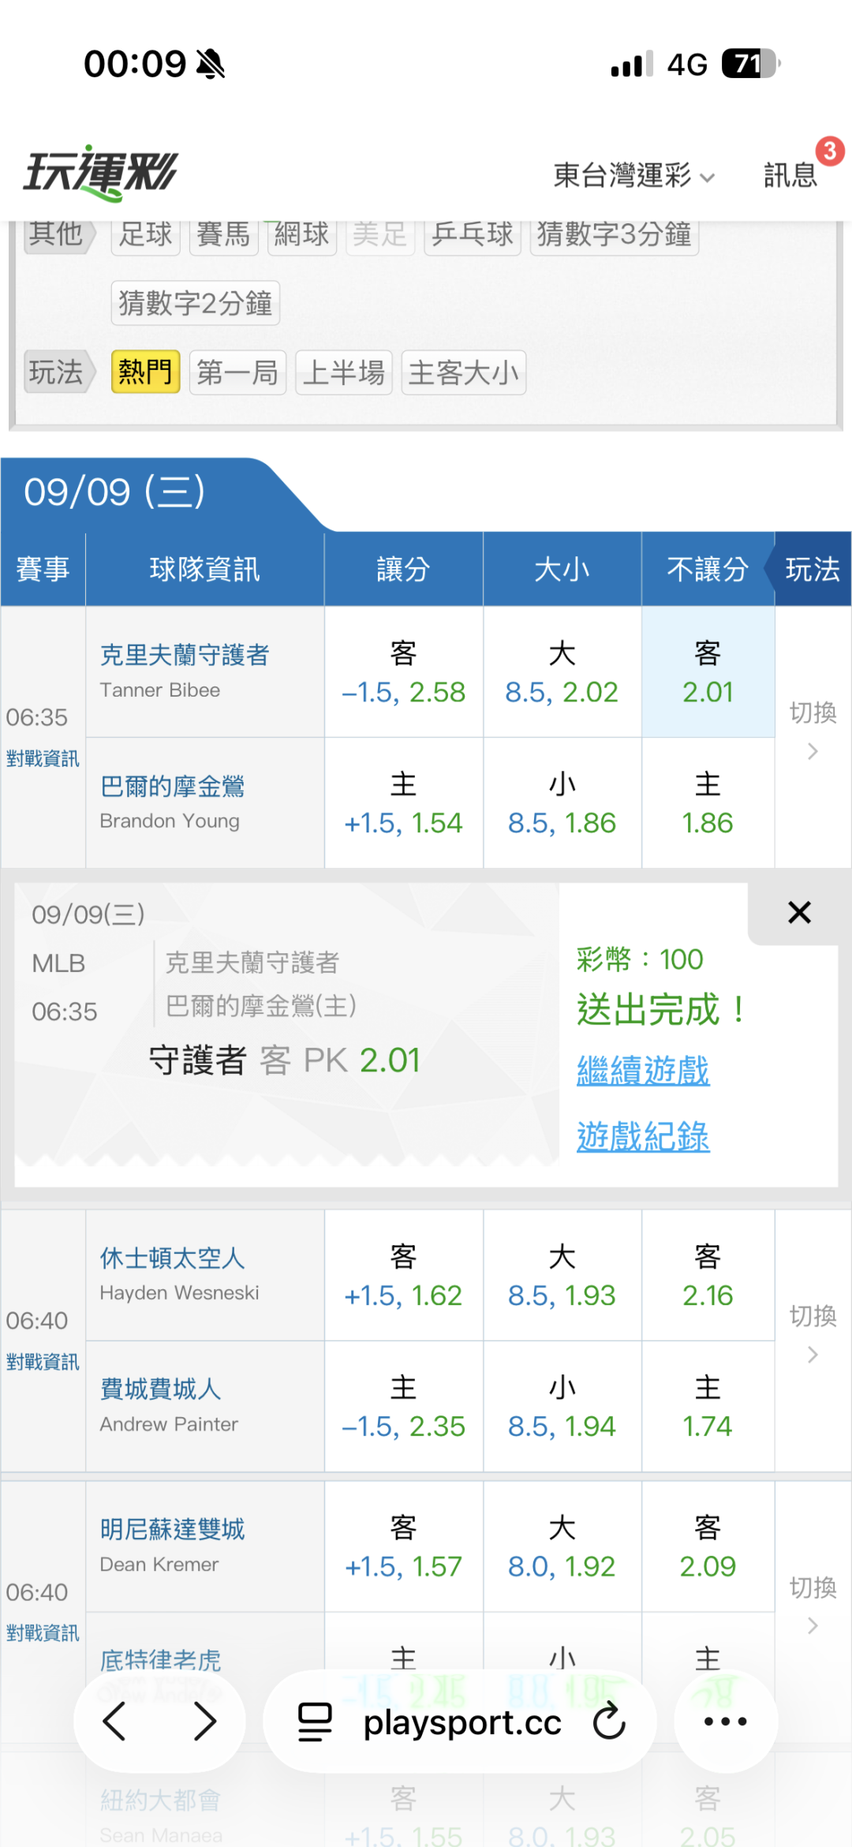Screen dimensions: 852x1847
Task: Switch to the 猜數字2分鐘 tab
Action: [x=195, y=303]
